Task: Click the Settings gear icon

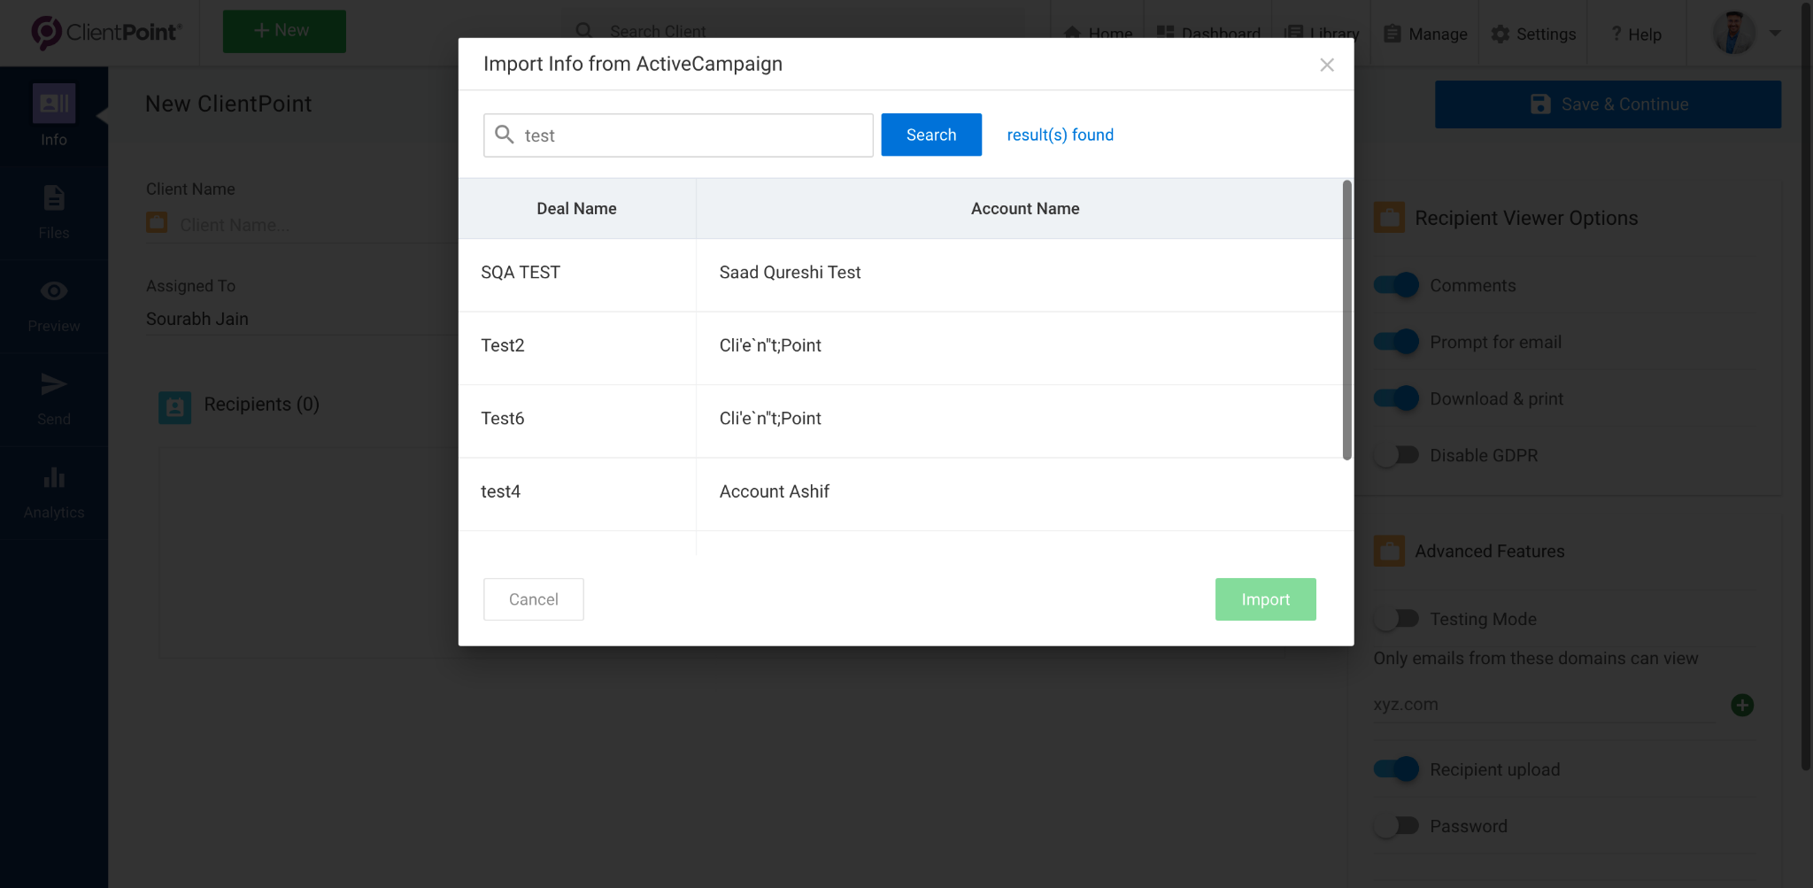Action: (1500, 34)
